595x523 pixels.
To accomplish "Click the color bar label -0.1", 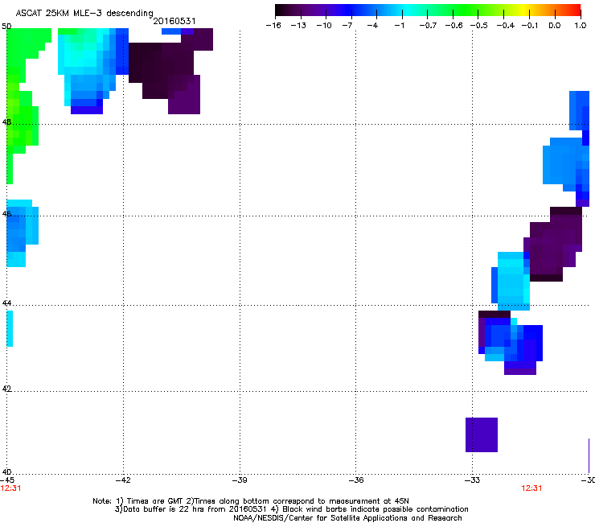I will pyautogui.click(x=530, y=26).
